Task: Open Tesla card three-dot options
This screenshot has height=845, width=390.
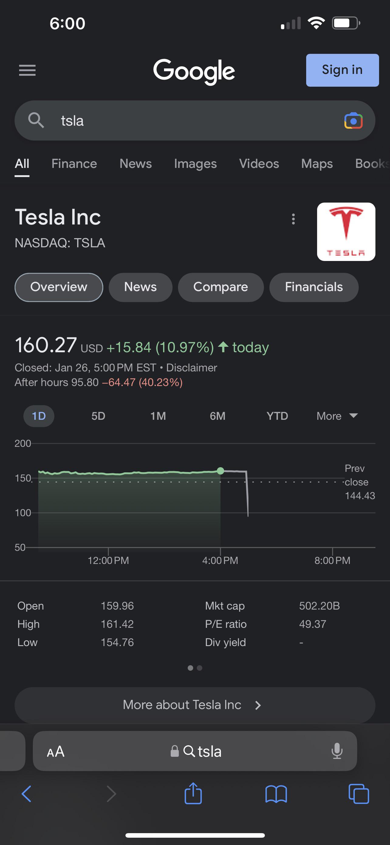Action: point(293,219)
